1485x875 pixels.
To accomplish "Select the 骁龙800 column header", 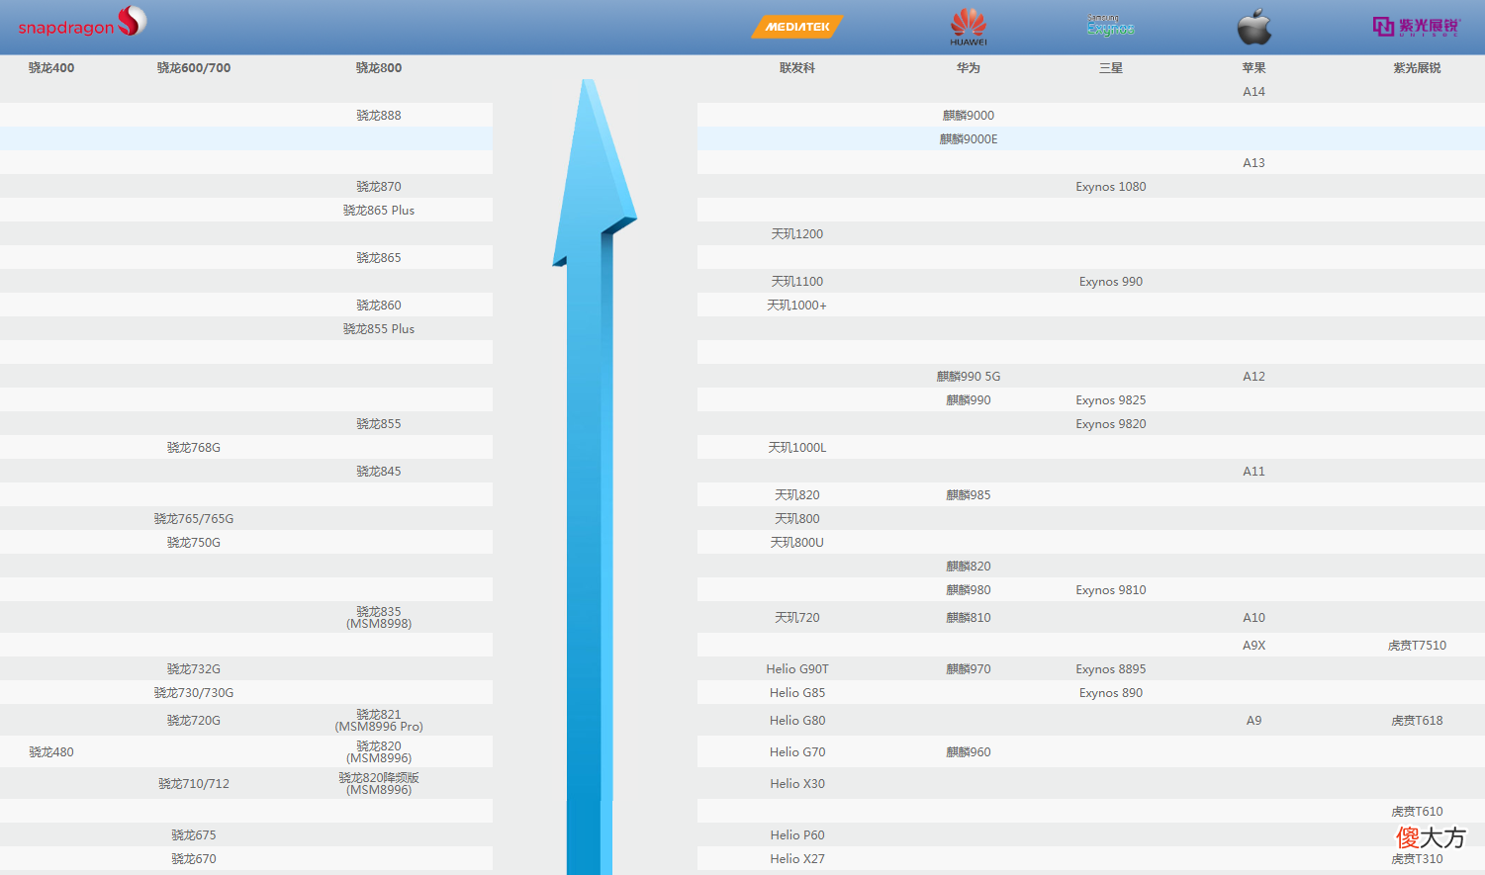I will [379, 68].
